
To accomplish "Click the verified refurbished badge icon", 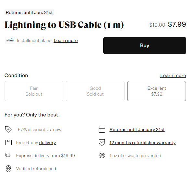I will click(8, 168).
